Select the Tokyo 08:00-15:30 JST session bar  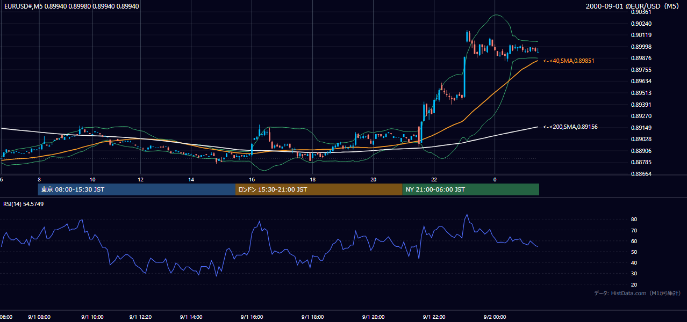click(x=137, y=189)
